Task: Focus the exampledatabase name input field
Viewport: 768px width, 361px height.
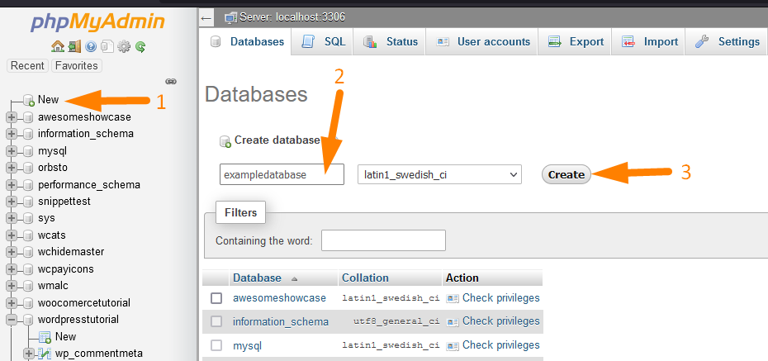Action: (282, 174)
